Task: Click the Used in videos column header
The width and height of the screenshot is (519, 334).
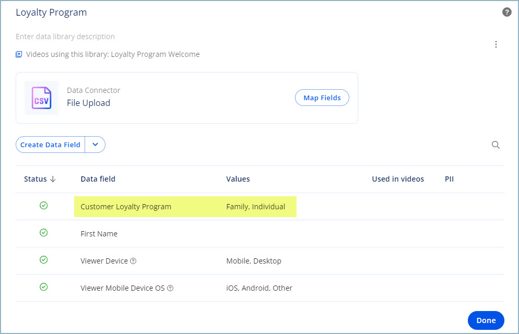Action: pyautogui.click(x=398, y=179)
